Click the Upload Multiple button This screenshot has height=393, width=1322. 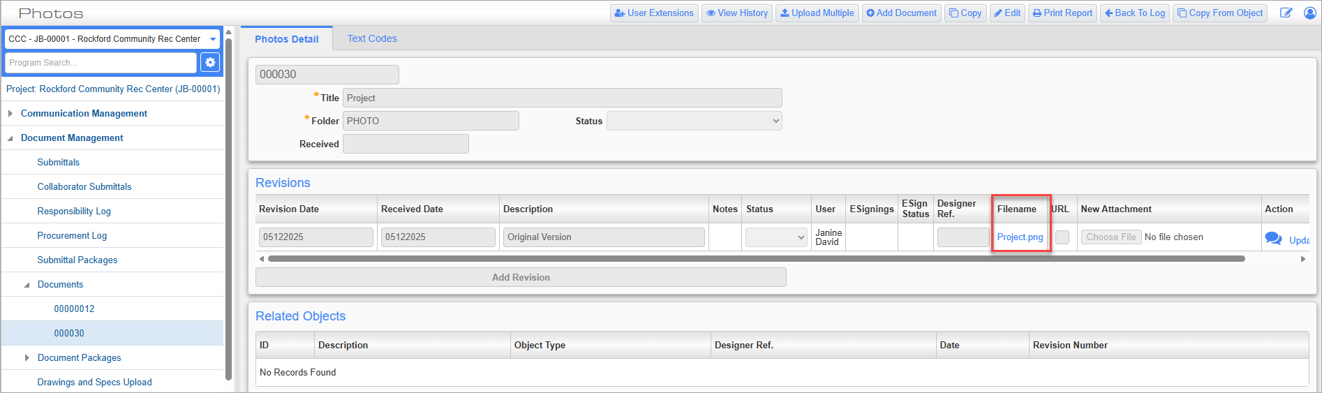click(817, 13)
